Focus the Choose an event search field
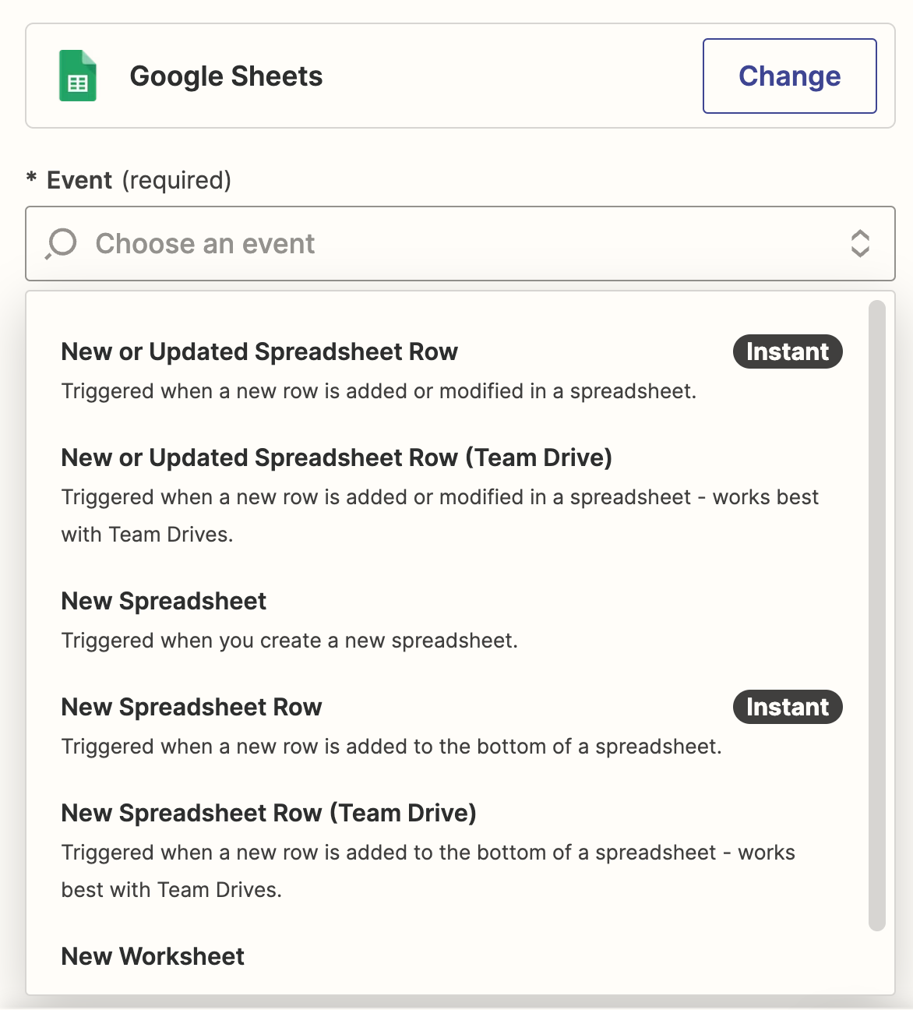This screenshot has height=1010, width=913. coord(460,244)
